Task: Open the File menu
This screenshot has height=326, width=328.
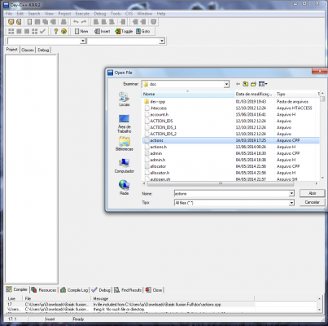Action: [x=9, y=14]
